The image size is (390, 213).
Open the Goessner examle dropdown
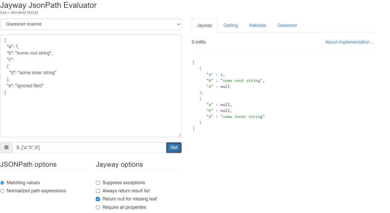[91, 24]
